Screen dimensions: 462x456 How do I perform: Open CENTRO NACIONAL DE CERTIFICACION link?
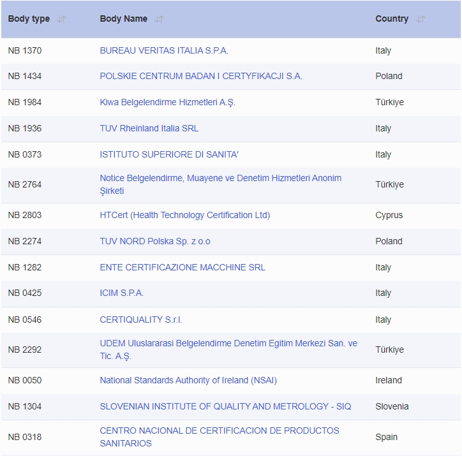coord(220,437)
